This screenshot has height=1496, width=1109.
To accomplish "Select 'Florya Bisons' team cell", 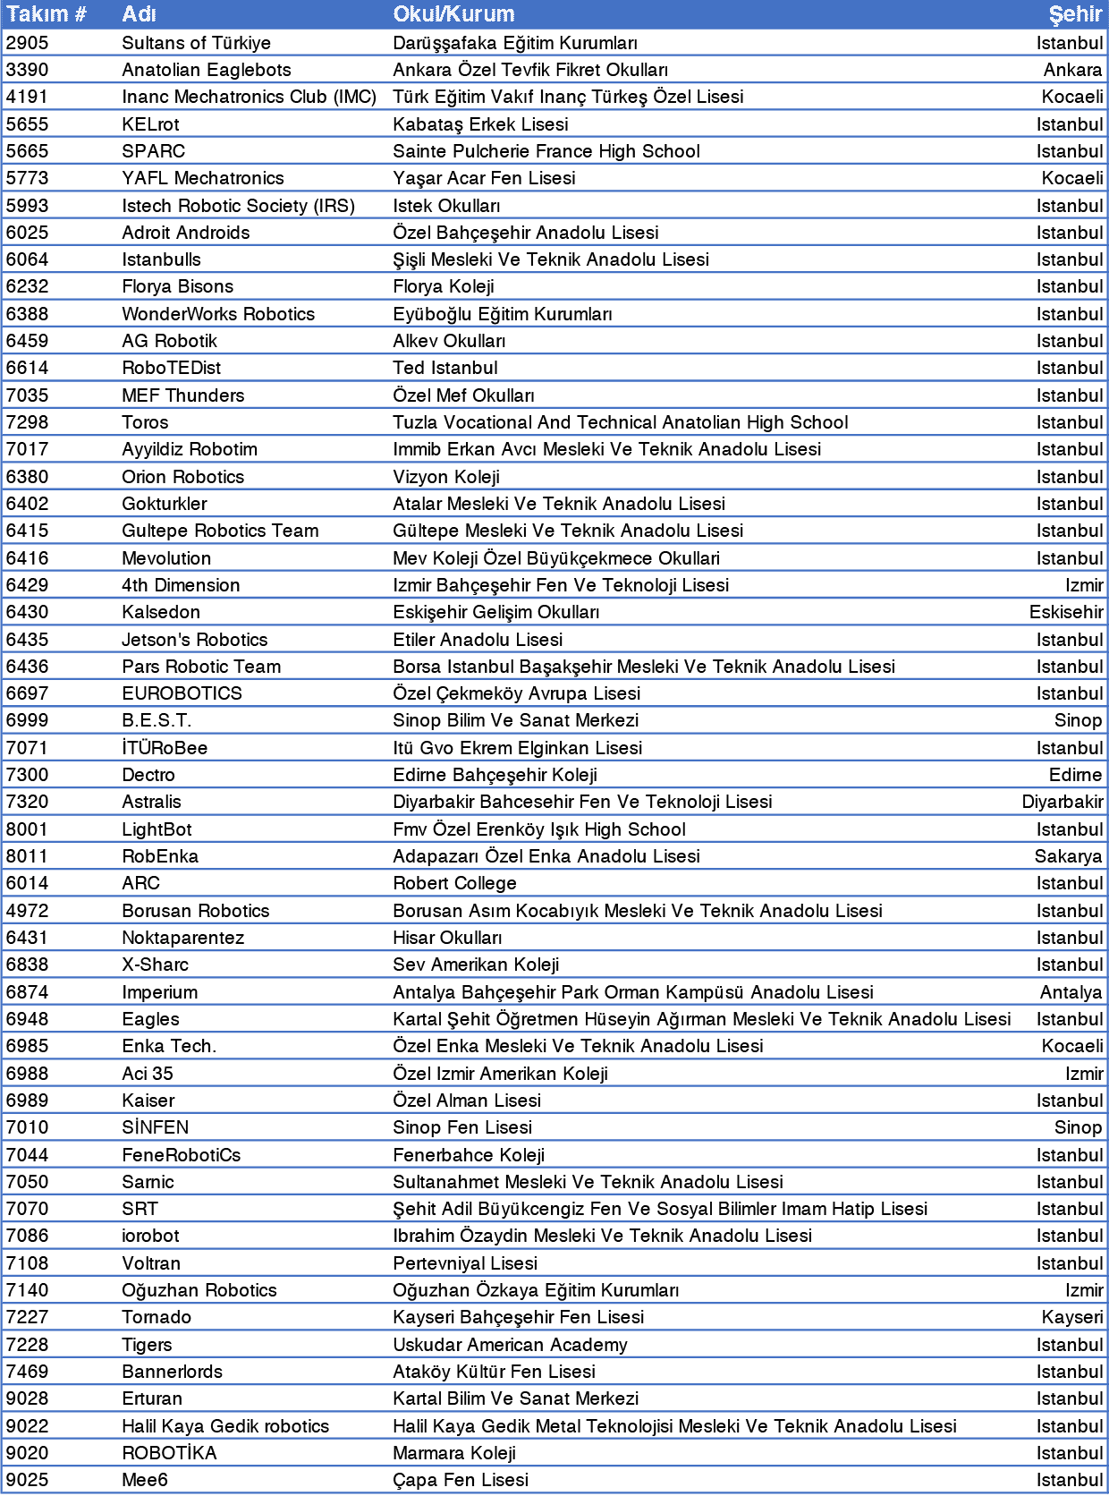I will pyautogui.click(x=177, y=286).
